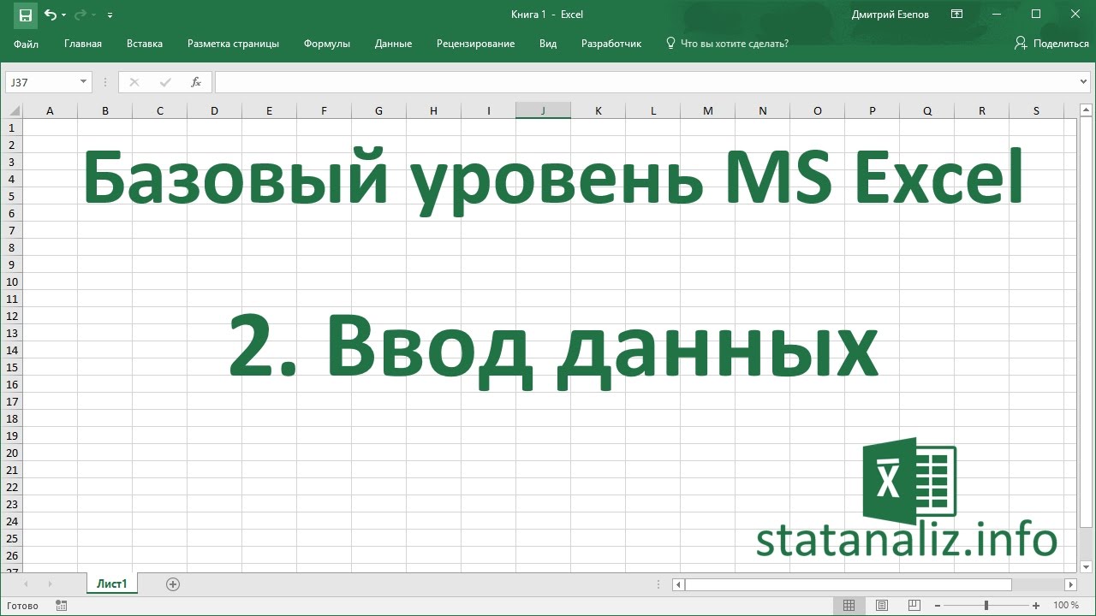Click vertical scrollbar down arrow
Viewport: 1096px width, 616px height.
[x=1086, y=566]
